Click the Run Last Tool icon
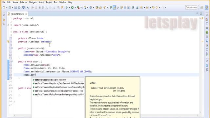 point(78,8)
